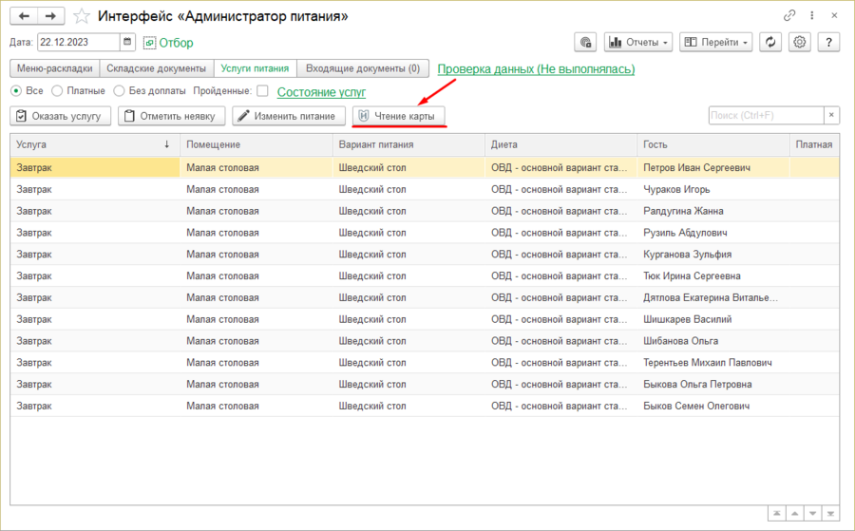Screen dimensions: 855x531
Task: Open the "Входящие документы (0)" tab
Action: (363, 68)
